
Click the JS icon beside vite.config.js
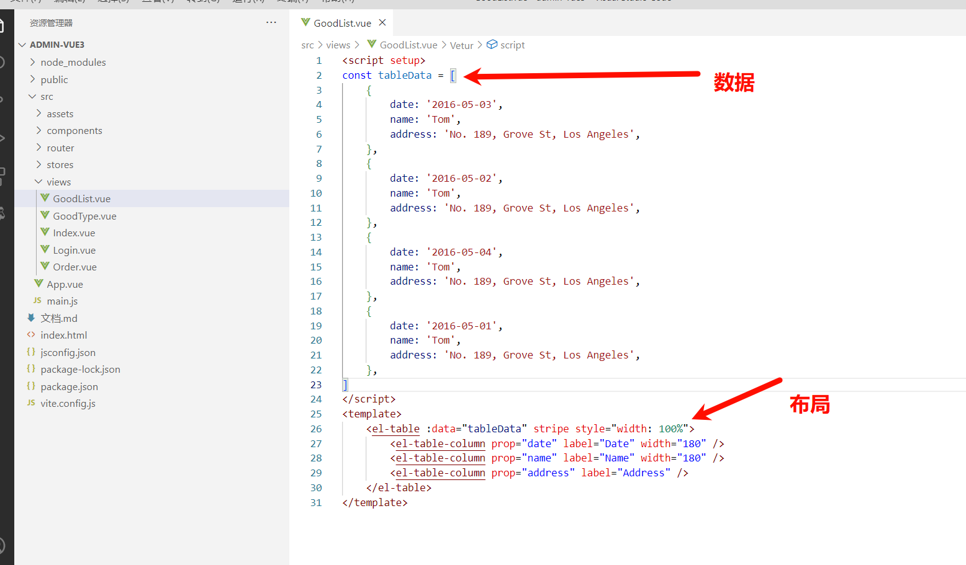pyautogui.click(x=31, y=403)
